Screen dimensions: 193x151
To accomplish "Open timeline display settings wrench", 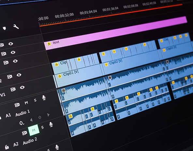I will 16,27.
